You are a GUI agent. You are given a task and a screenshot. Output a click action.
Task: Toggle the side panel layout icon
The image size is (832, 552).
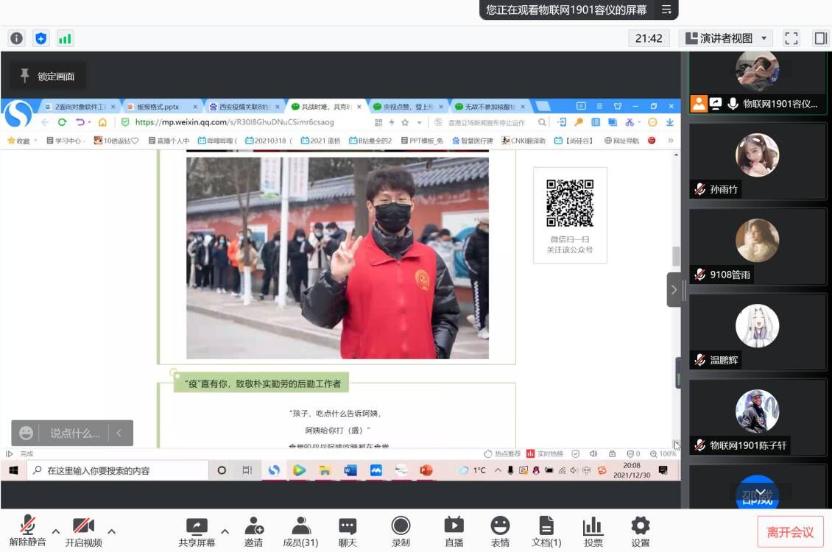[x=819, y=38]
